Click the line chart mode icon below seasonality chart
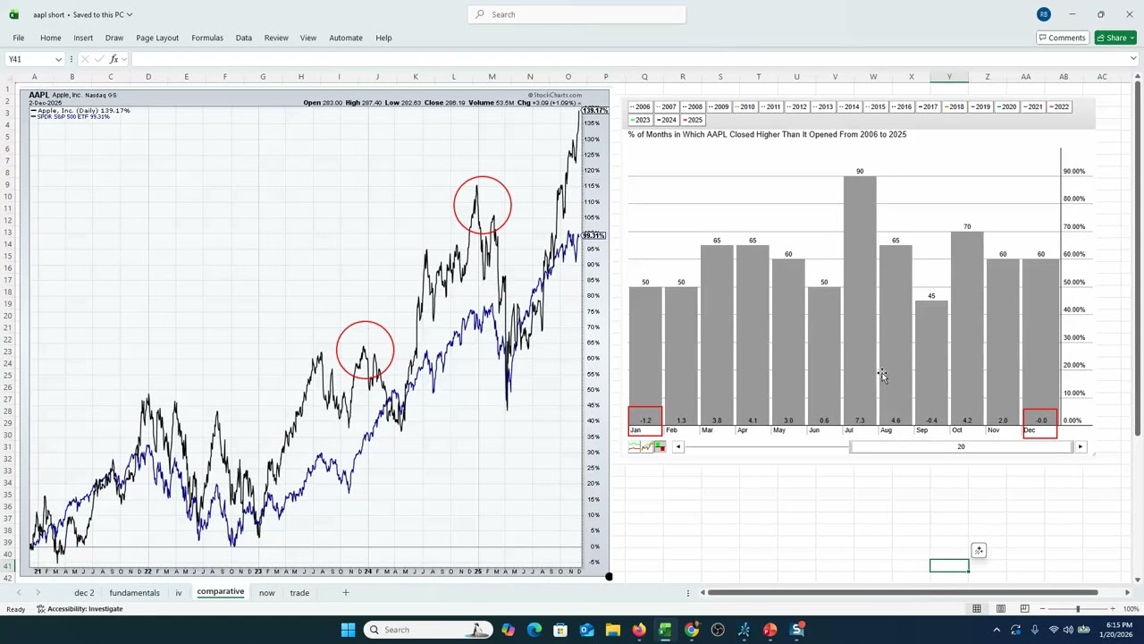Image resolution: width=1144 pixels, height=644 pixels. [635, 447]
